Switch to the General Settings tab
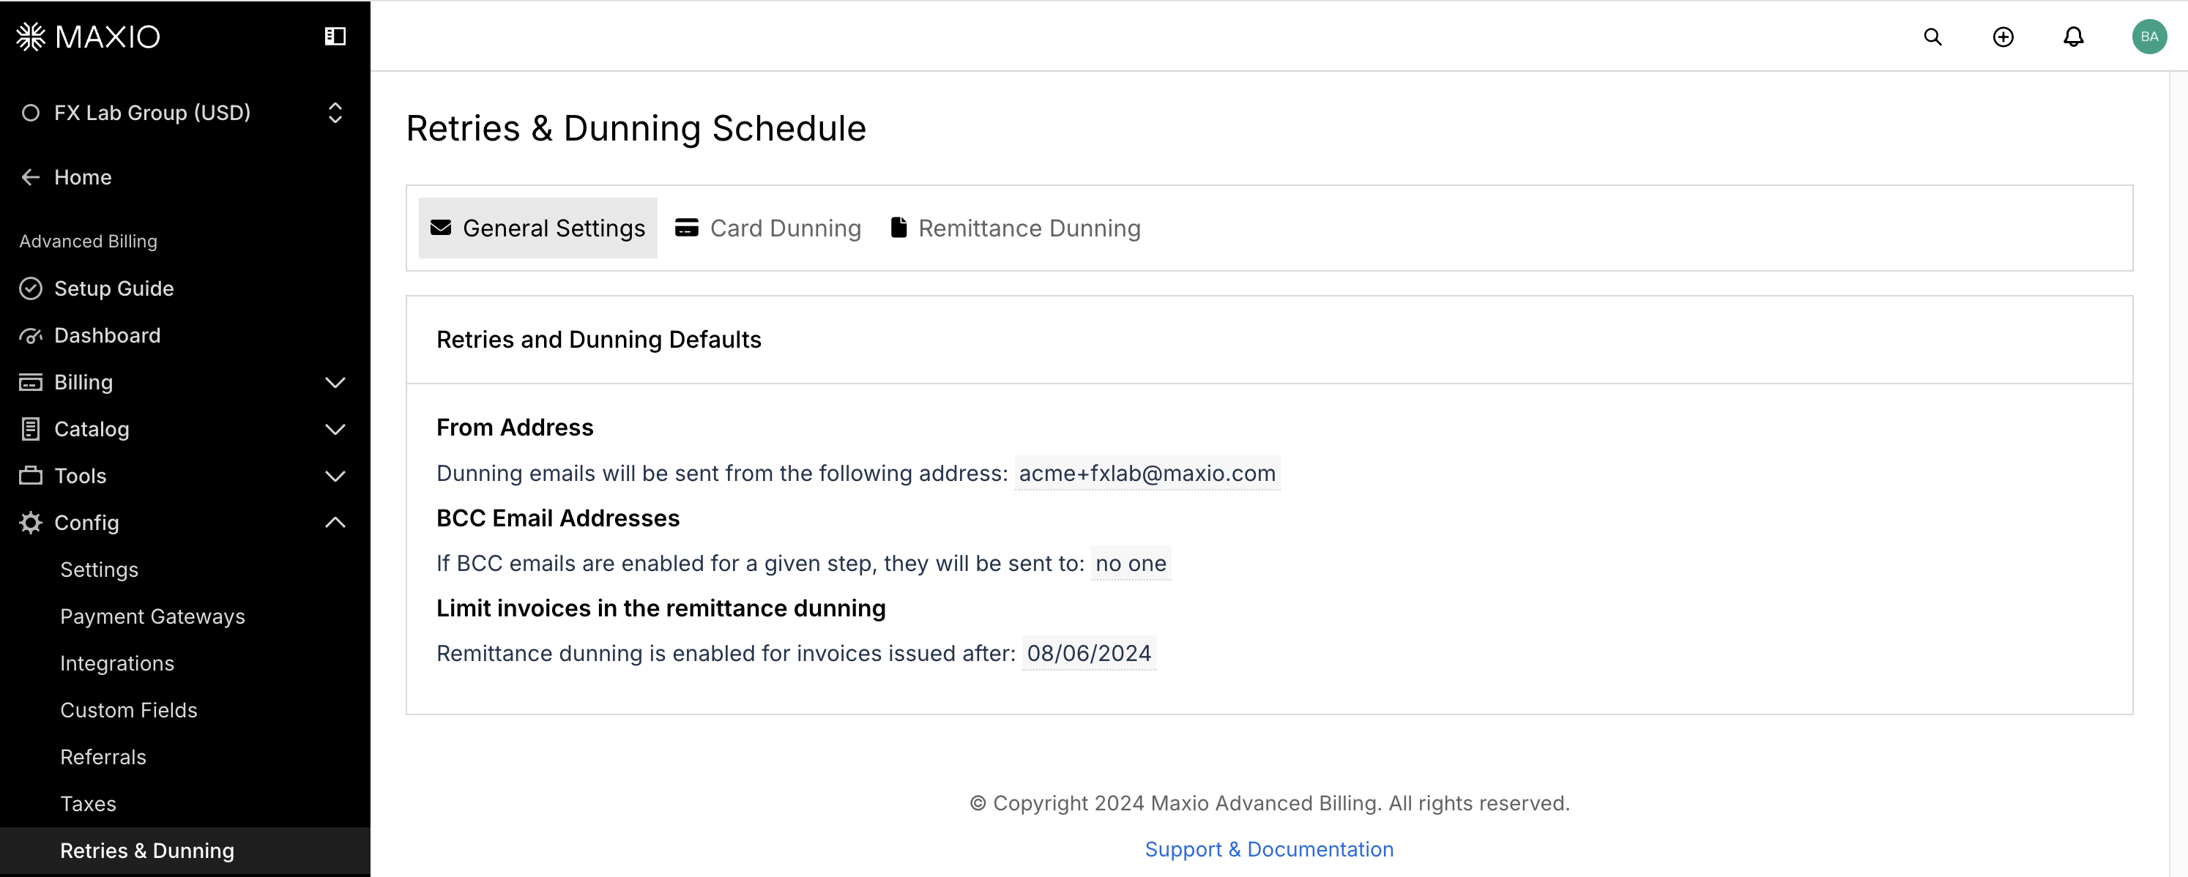The width and height of the screenshot is (2188, 877). tap(537, 228)
